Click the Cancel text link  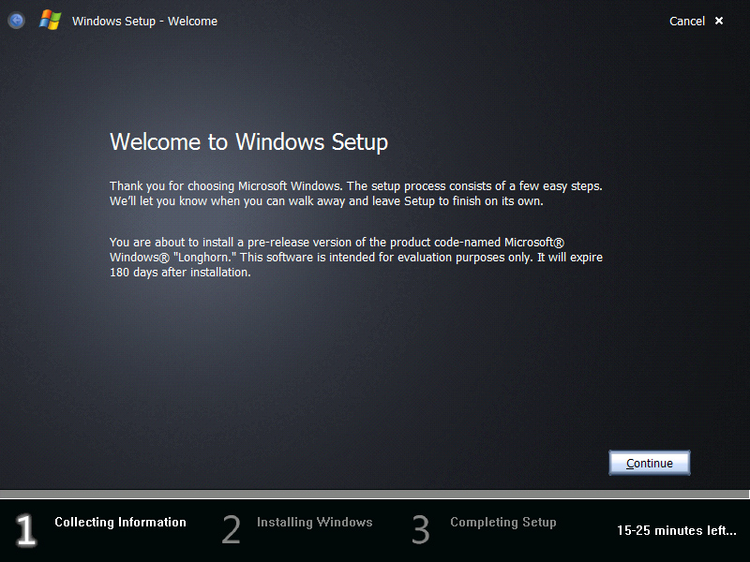687,21
